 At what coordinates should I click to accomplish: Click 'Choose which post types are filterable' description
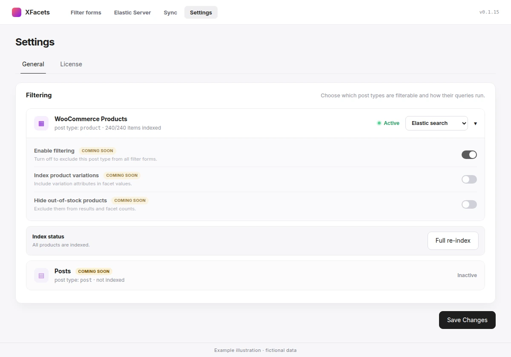403,96
